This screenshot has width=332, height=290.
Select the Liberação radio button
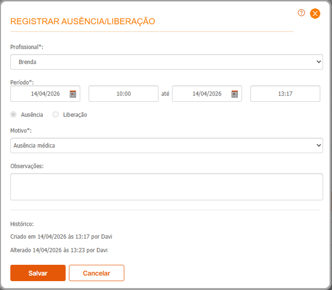point(55,115)
